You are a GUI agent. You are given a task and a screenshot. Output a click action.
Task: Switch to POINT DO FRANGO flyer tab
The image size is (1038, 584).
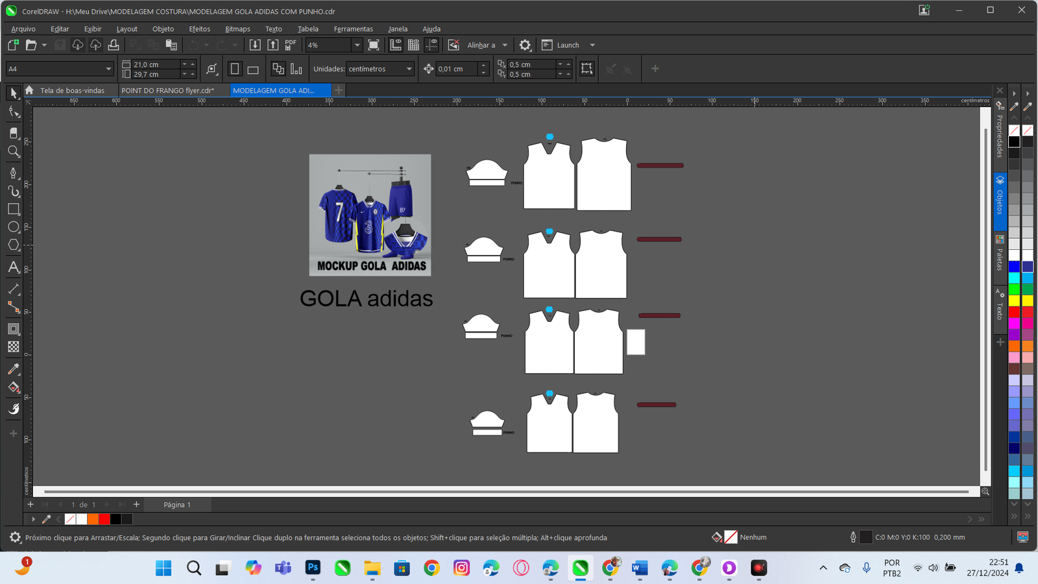167,90
